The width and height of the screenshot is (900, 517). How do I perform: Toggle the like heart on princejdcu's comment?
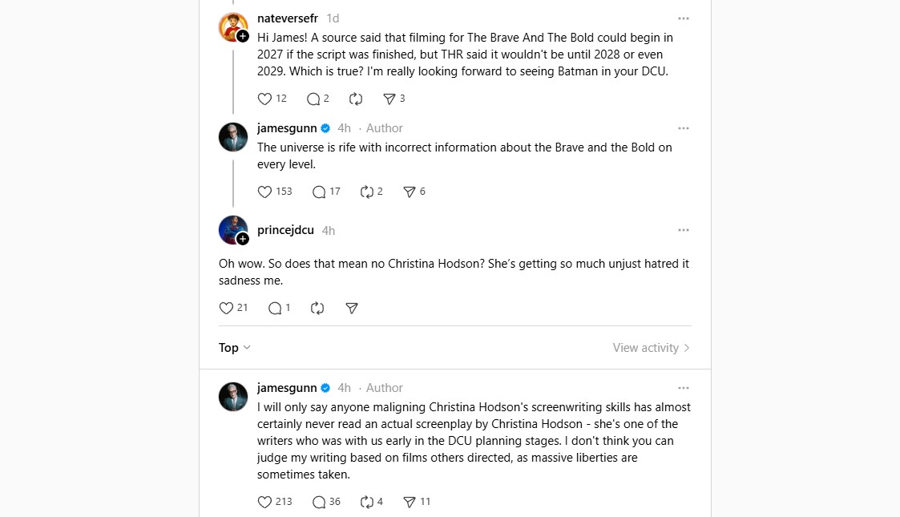pyautogui.click(x=227, y=308)
